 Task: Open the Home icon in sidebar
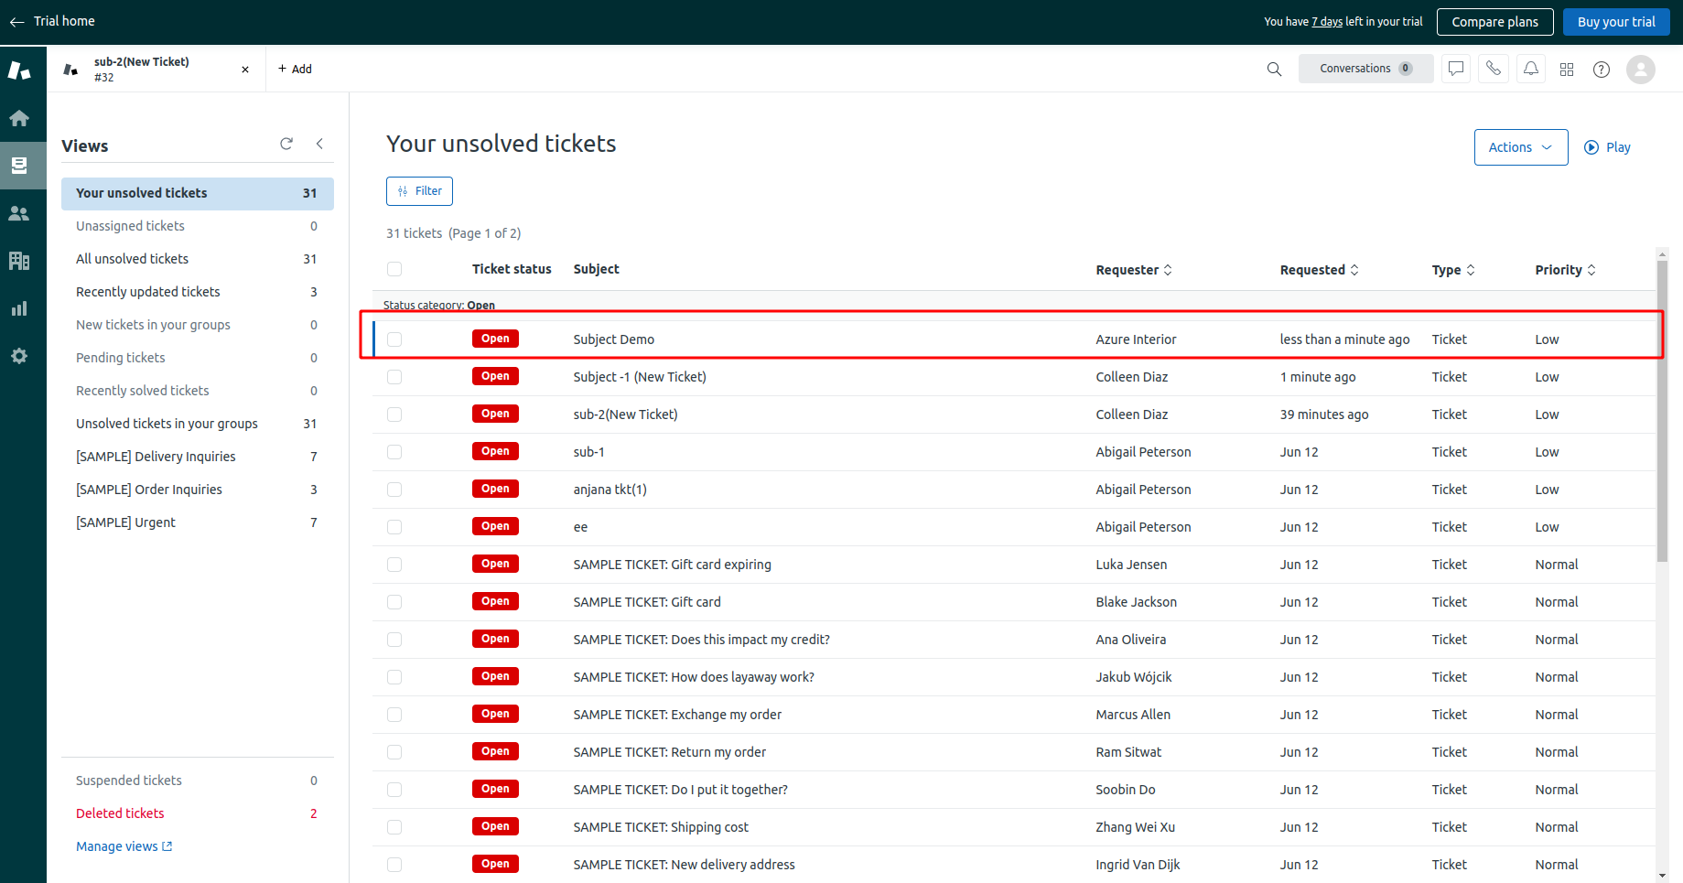coord(19,118)
